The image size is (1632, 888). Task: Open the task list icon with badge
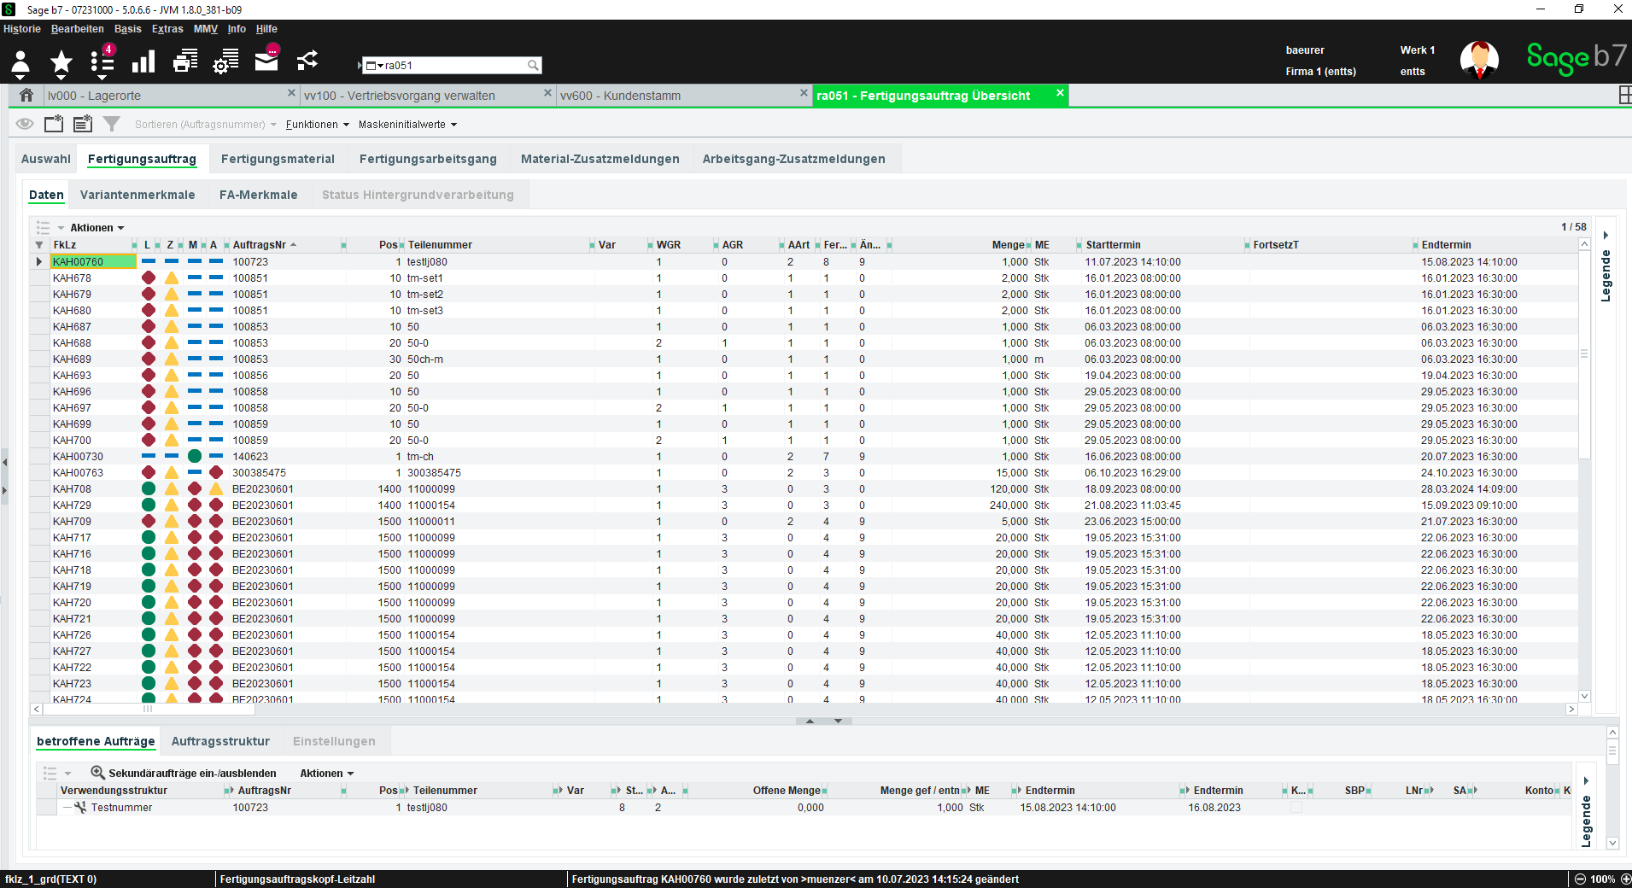[x=102, y=61]
